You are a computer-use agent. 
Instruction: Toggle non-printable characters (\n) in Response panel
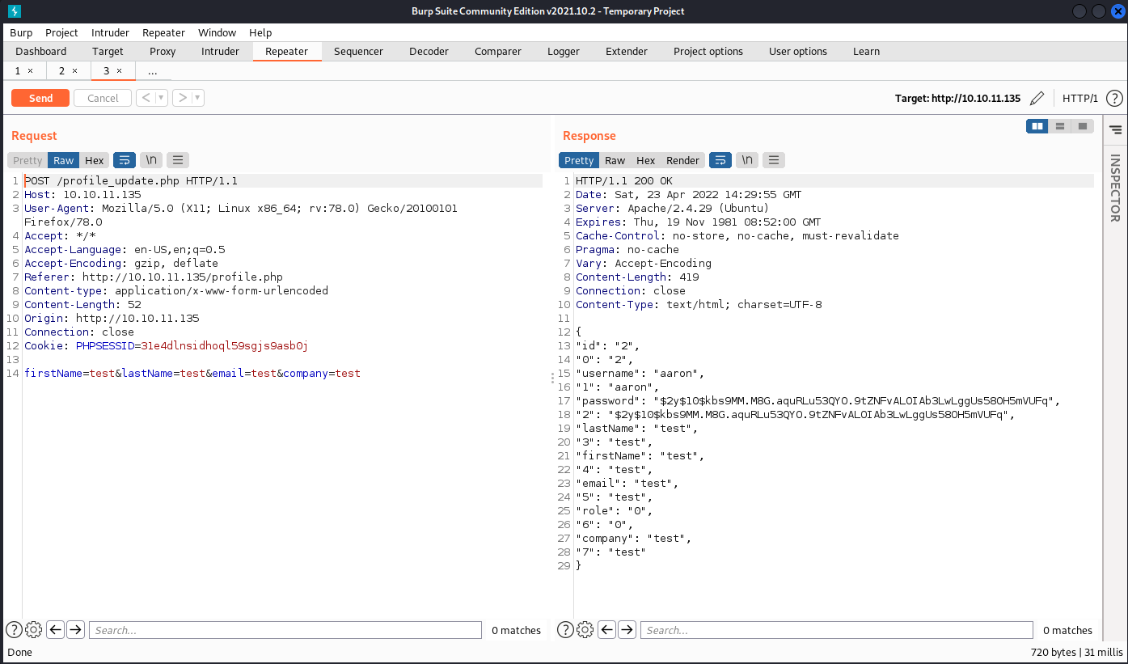click(747, 160)
